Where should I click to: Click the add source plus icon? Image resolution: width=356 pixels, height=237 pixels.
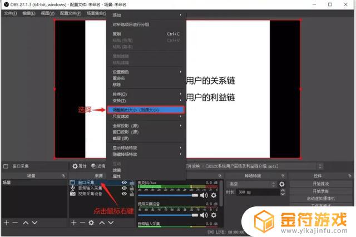pyautogui.click(x=73, y=223)
